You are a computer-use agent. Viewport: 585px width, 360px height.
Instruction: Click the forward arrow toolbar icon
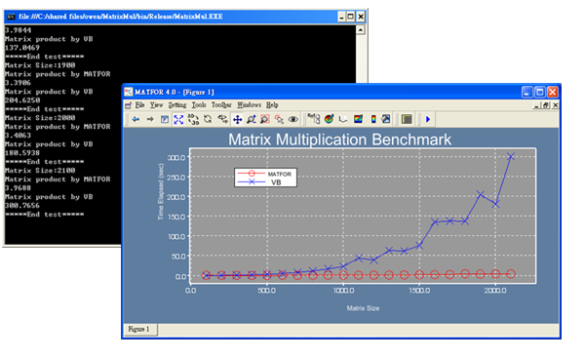point(150,119)
